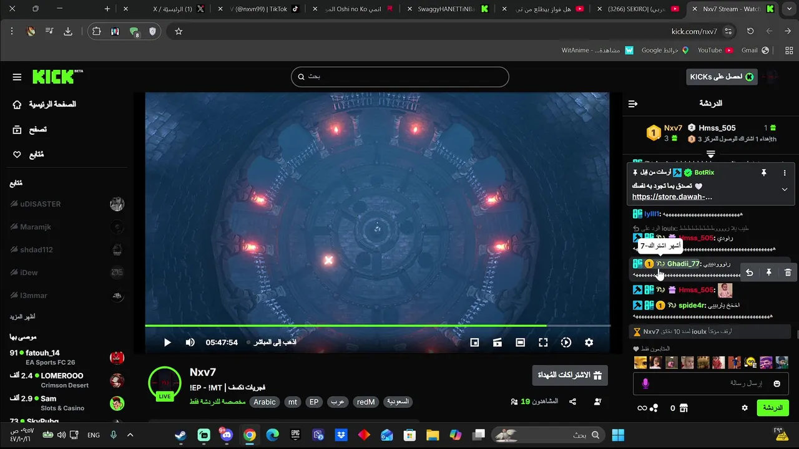Click the purple microphone icon in chat
This screenshot has width=799, height=449.
tap(645, 384)
